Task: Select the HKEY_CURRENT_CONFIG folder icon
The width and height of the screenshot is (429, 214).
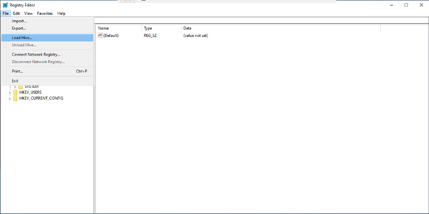Action: 15,98
